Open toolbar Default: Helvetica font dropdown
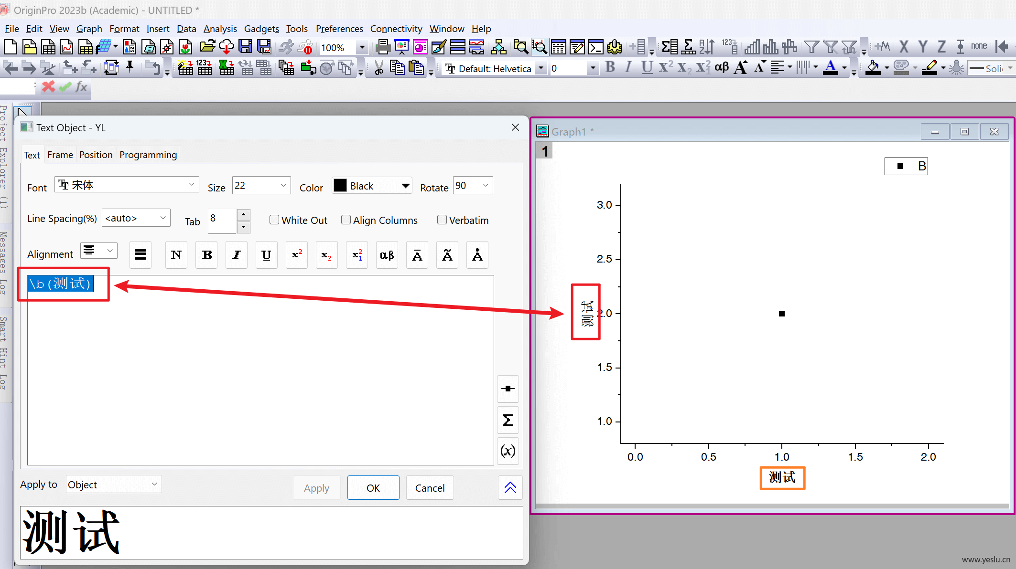Image resolution: width=1016 pixels, height=569 pixels. 541,68
